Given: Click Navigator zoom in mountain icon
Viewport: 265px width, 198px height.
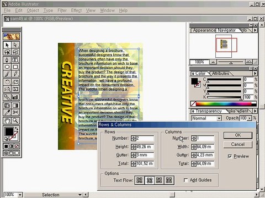Looking at the screenshot, I should pos(249,62).
